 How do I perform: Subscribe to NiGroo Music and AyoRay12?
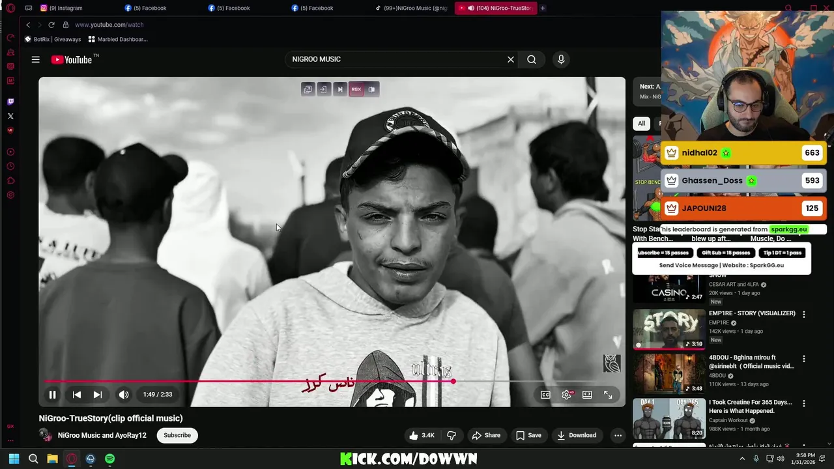177,435
